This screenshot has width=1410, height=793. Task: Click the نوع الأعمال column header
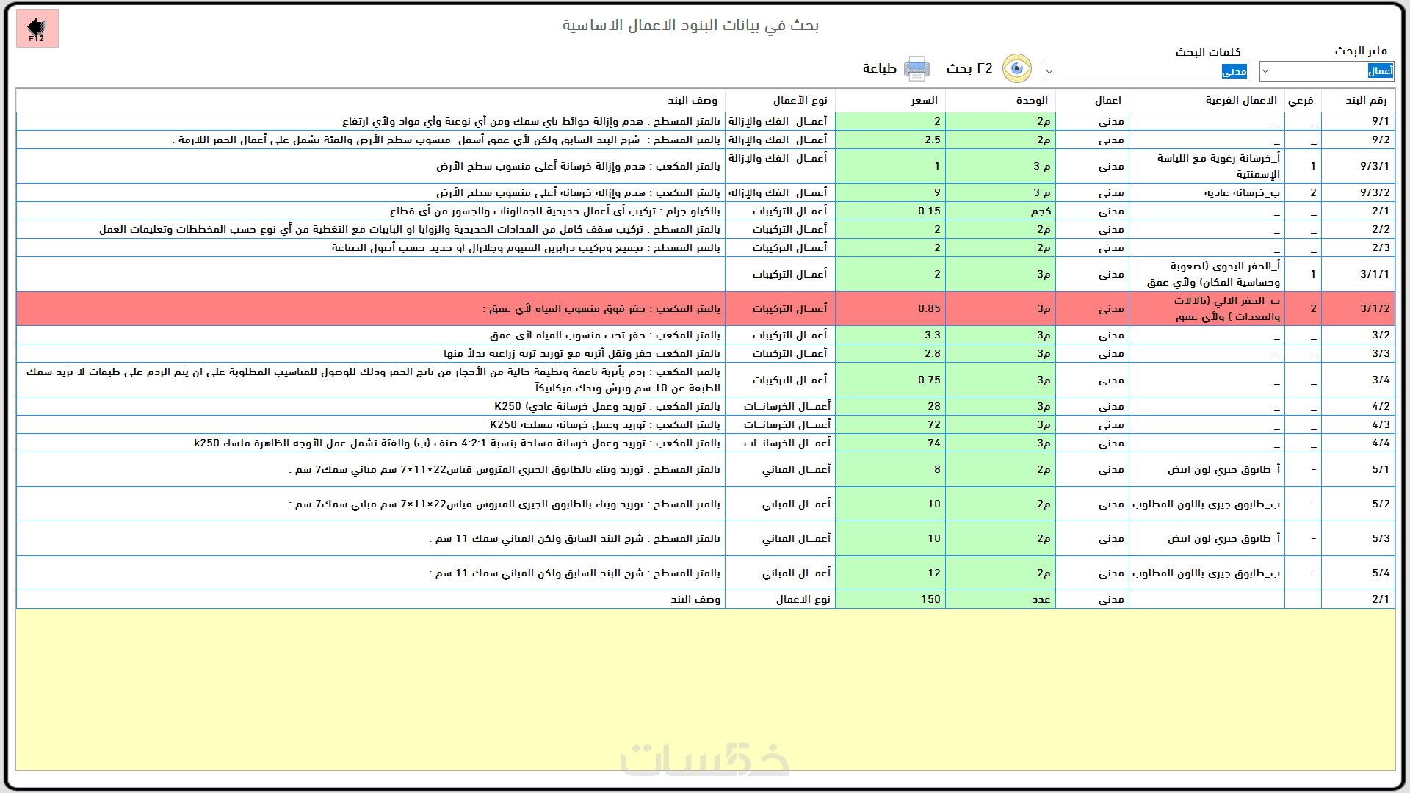(799, 101)
